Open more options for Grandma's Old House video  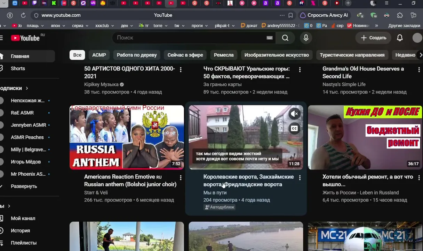pyautogui.click(x=419, y=70)
